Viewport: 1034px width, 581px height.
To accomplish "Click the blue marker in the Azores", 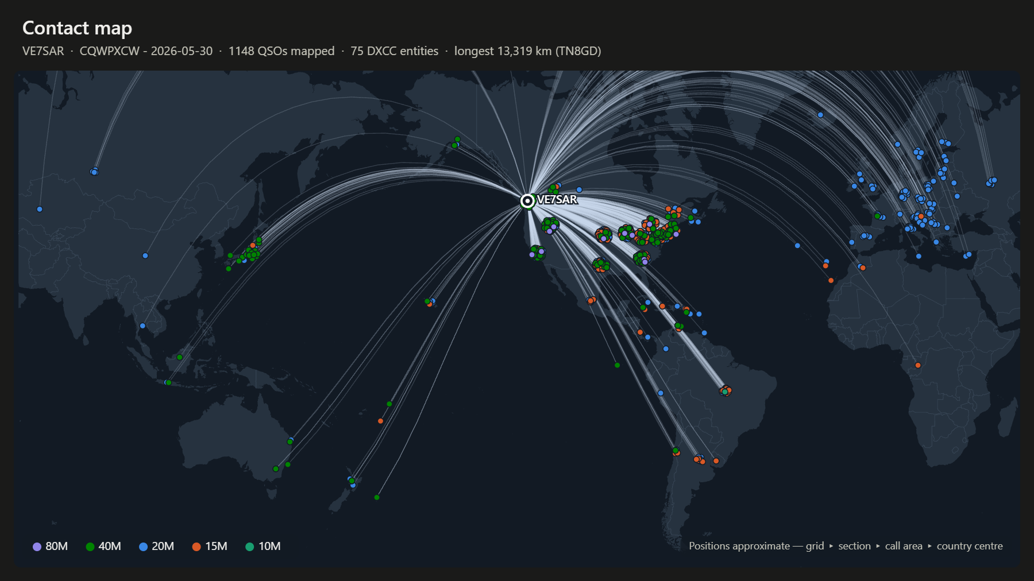I will 797,246.
